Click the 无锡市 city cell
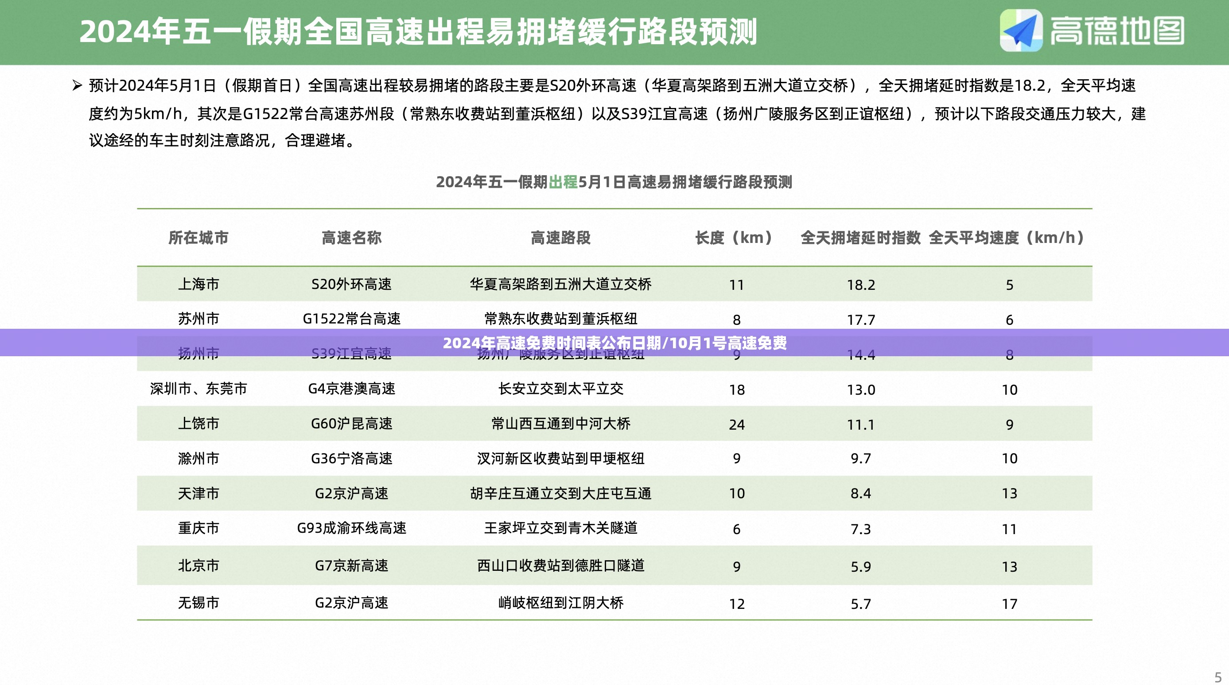The width and height of the screenshot is (1229, 685). (198, 603)
